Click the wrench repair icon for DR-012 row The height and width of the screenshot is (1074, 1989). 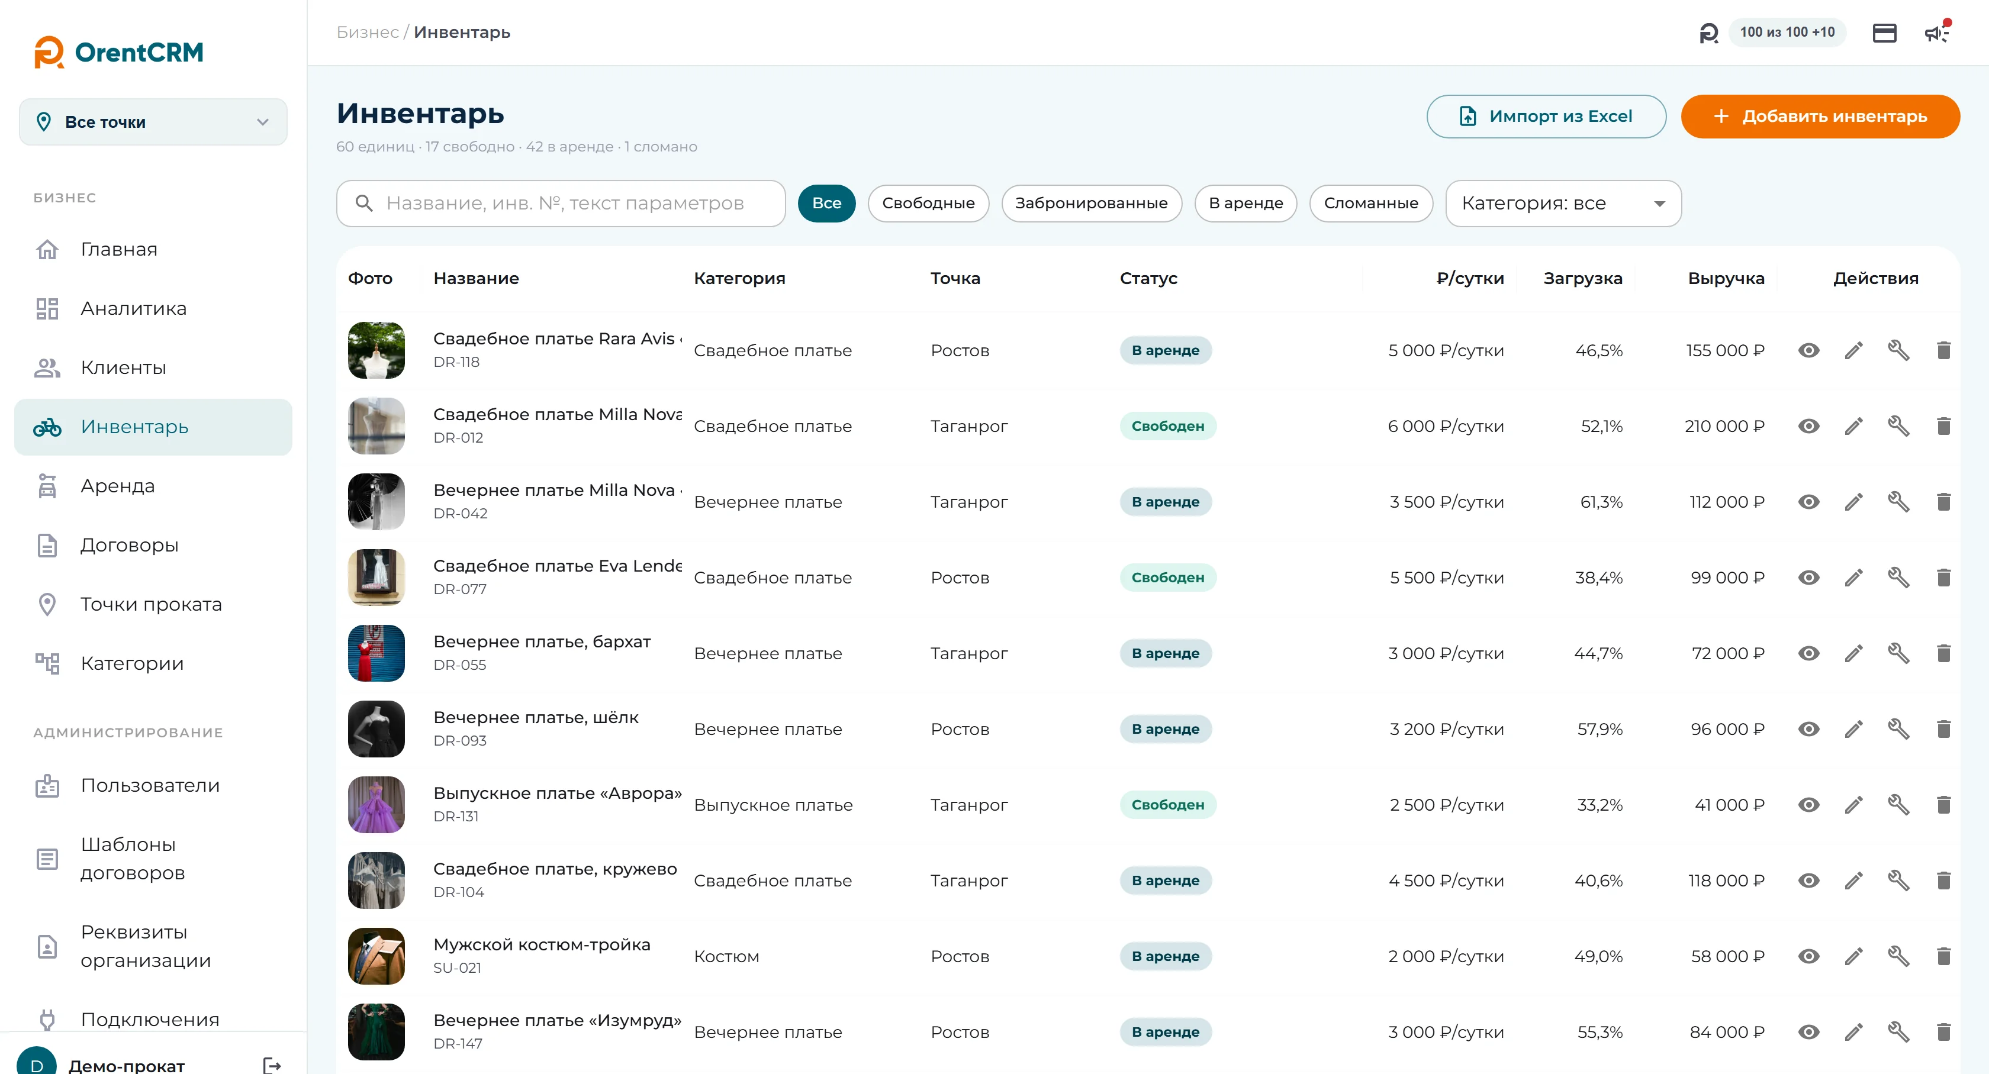click(x=1898, y=426)
